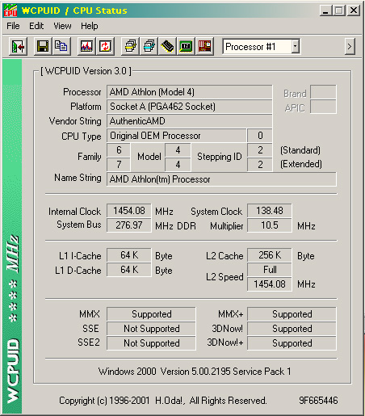This screenshot has width=365, height=416.
Task: Click the Name String field
Action: [x=221, y=179]
